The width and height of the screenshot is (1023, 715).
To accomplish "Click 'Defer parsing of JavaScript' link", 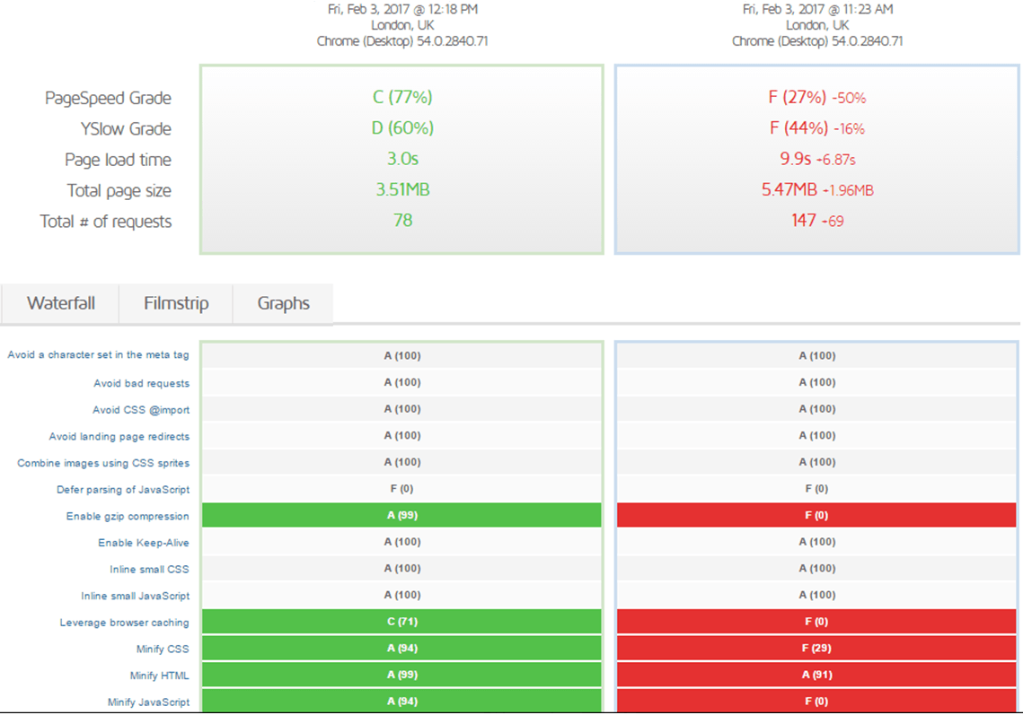I will pos(123,490).
